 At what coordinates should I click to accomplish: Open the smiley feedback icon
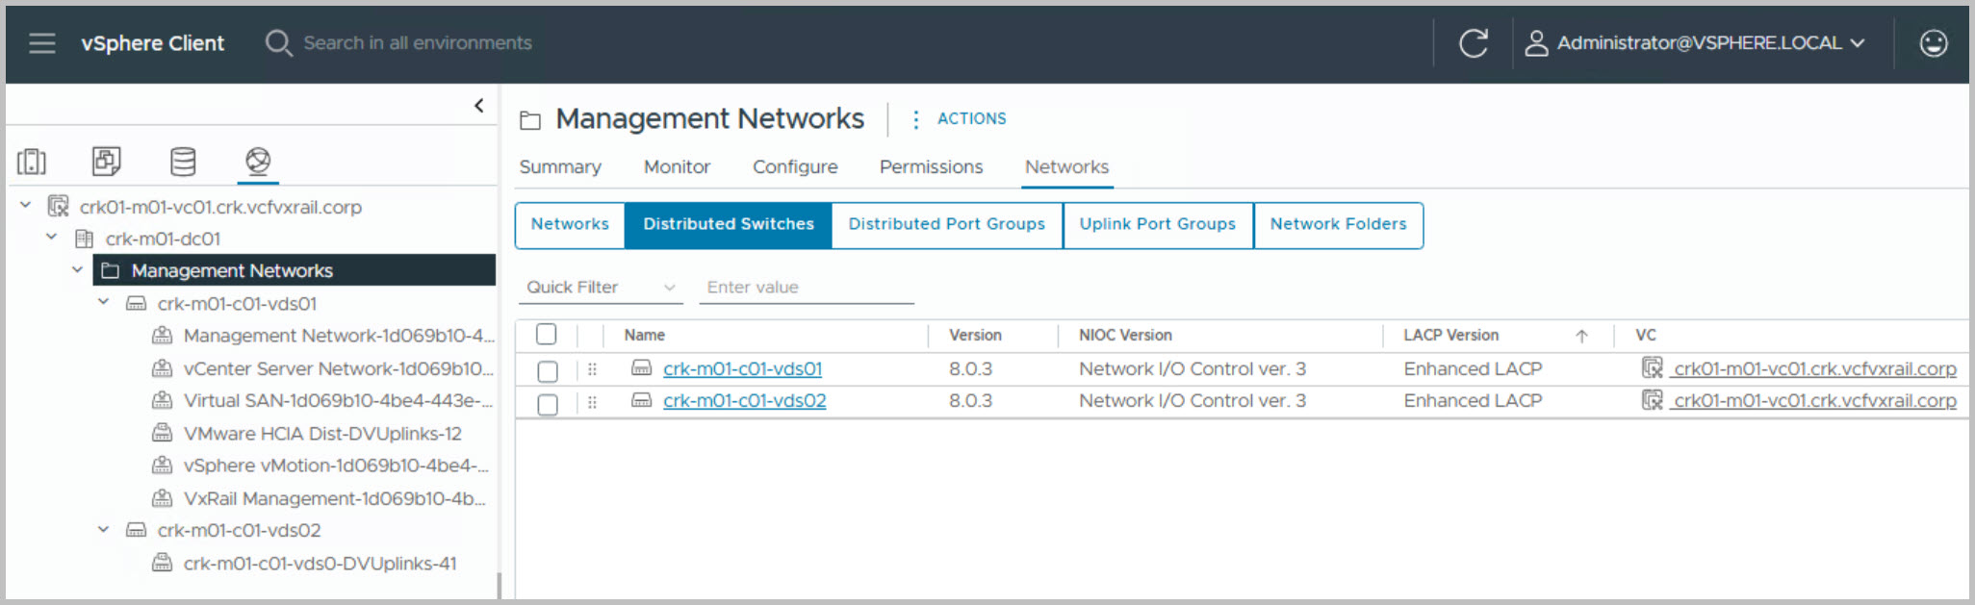point(1933,43)
